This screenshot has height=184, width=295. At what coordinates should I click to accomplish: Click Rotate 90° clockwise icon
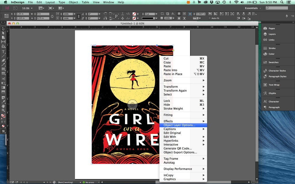105,14
